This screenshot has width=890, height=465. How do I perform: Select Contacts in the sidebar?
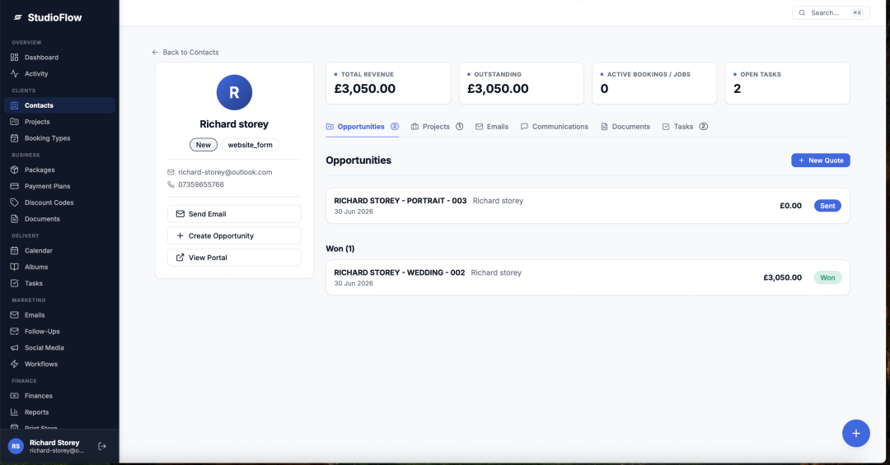coord(59,105)
